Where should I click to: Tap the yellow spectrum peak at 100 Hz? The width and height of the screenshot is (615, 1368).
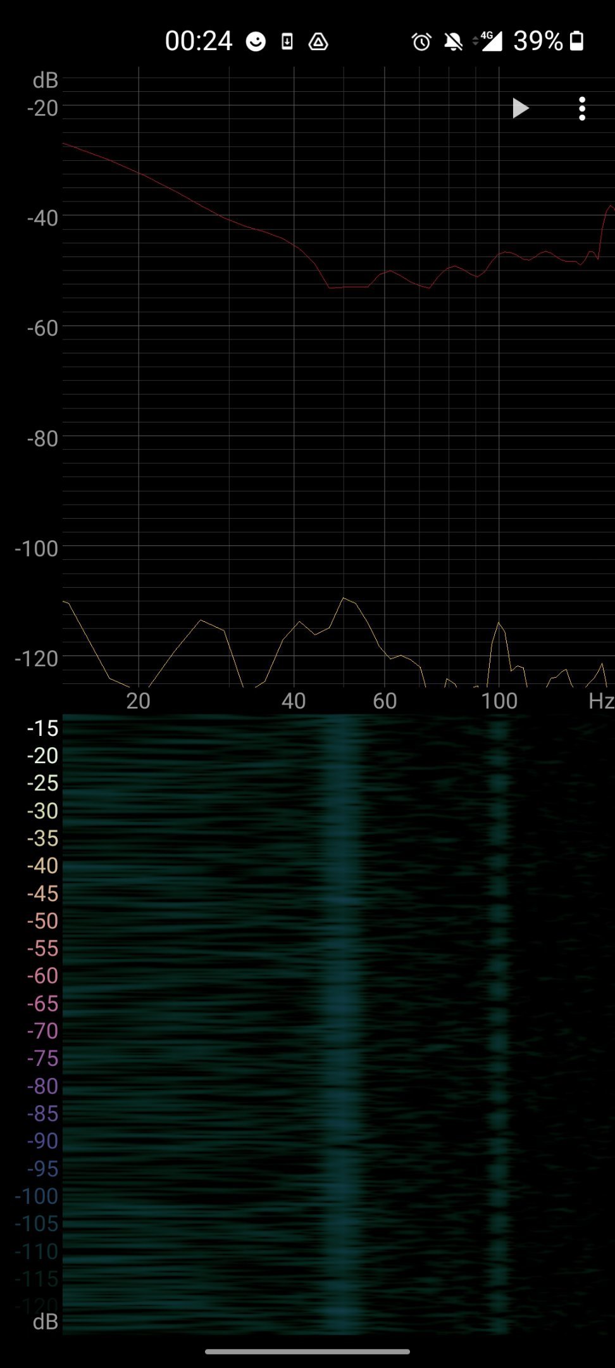499,624
